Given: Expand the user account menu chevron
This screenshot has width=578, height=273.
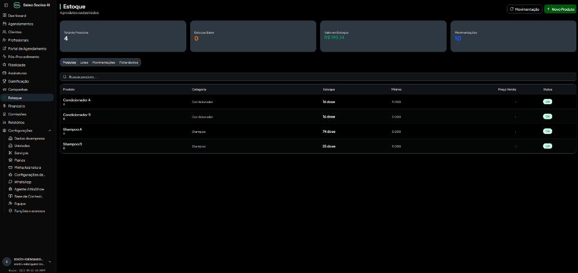Looking at the screenshot, I should click(x=50, y=262).
